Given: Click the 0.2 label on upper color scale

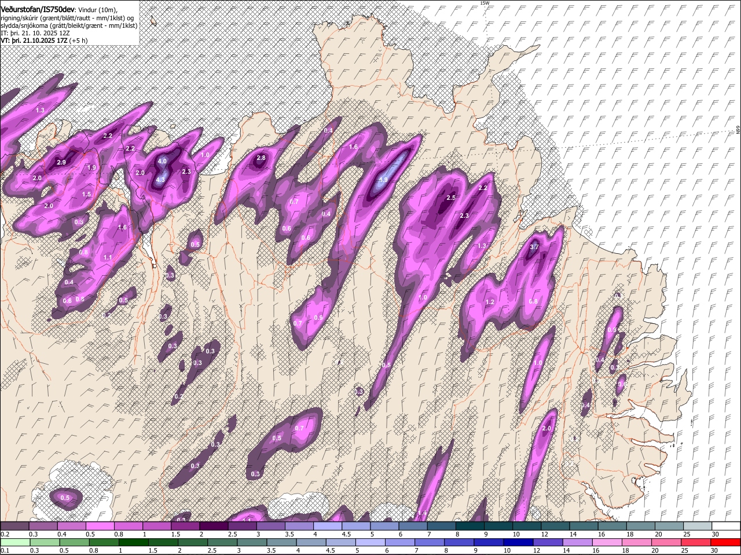Looking at the screenshot, I should [5, 534].
